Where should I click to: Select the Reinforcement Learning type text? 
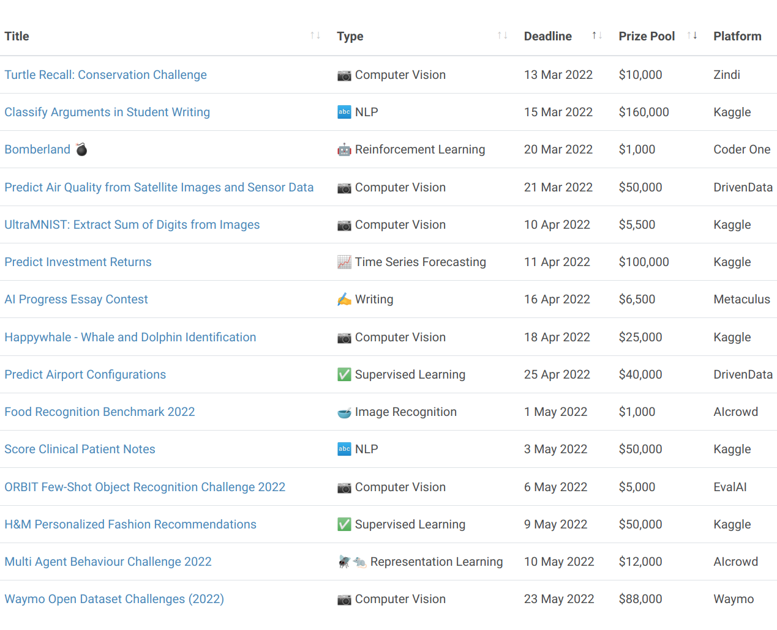420,149
